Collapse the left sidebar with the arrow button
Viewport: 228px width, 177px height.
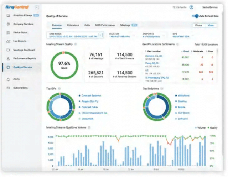click(x=37, y=7)
